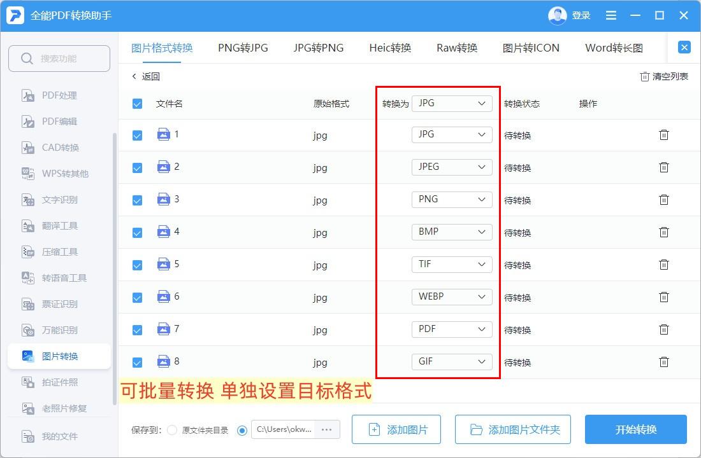
Task: Open the output format dropdown for file 2
Action: coord(452,167)
